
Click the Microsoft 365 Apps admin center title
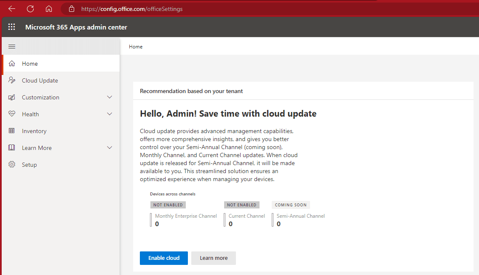[76, 27]
